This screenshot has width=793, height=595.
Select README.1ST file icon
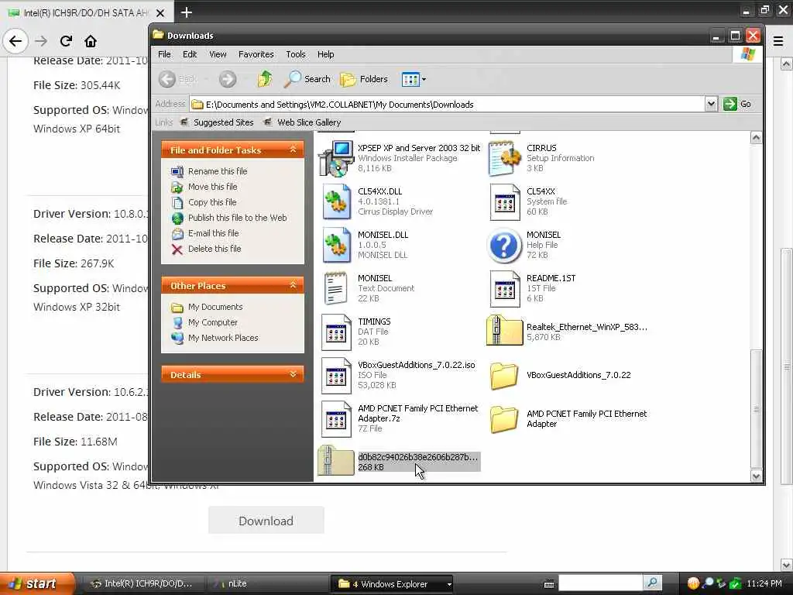pyautogui.click(x=505, y=288)
